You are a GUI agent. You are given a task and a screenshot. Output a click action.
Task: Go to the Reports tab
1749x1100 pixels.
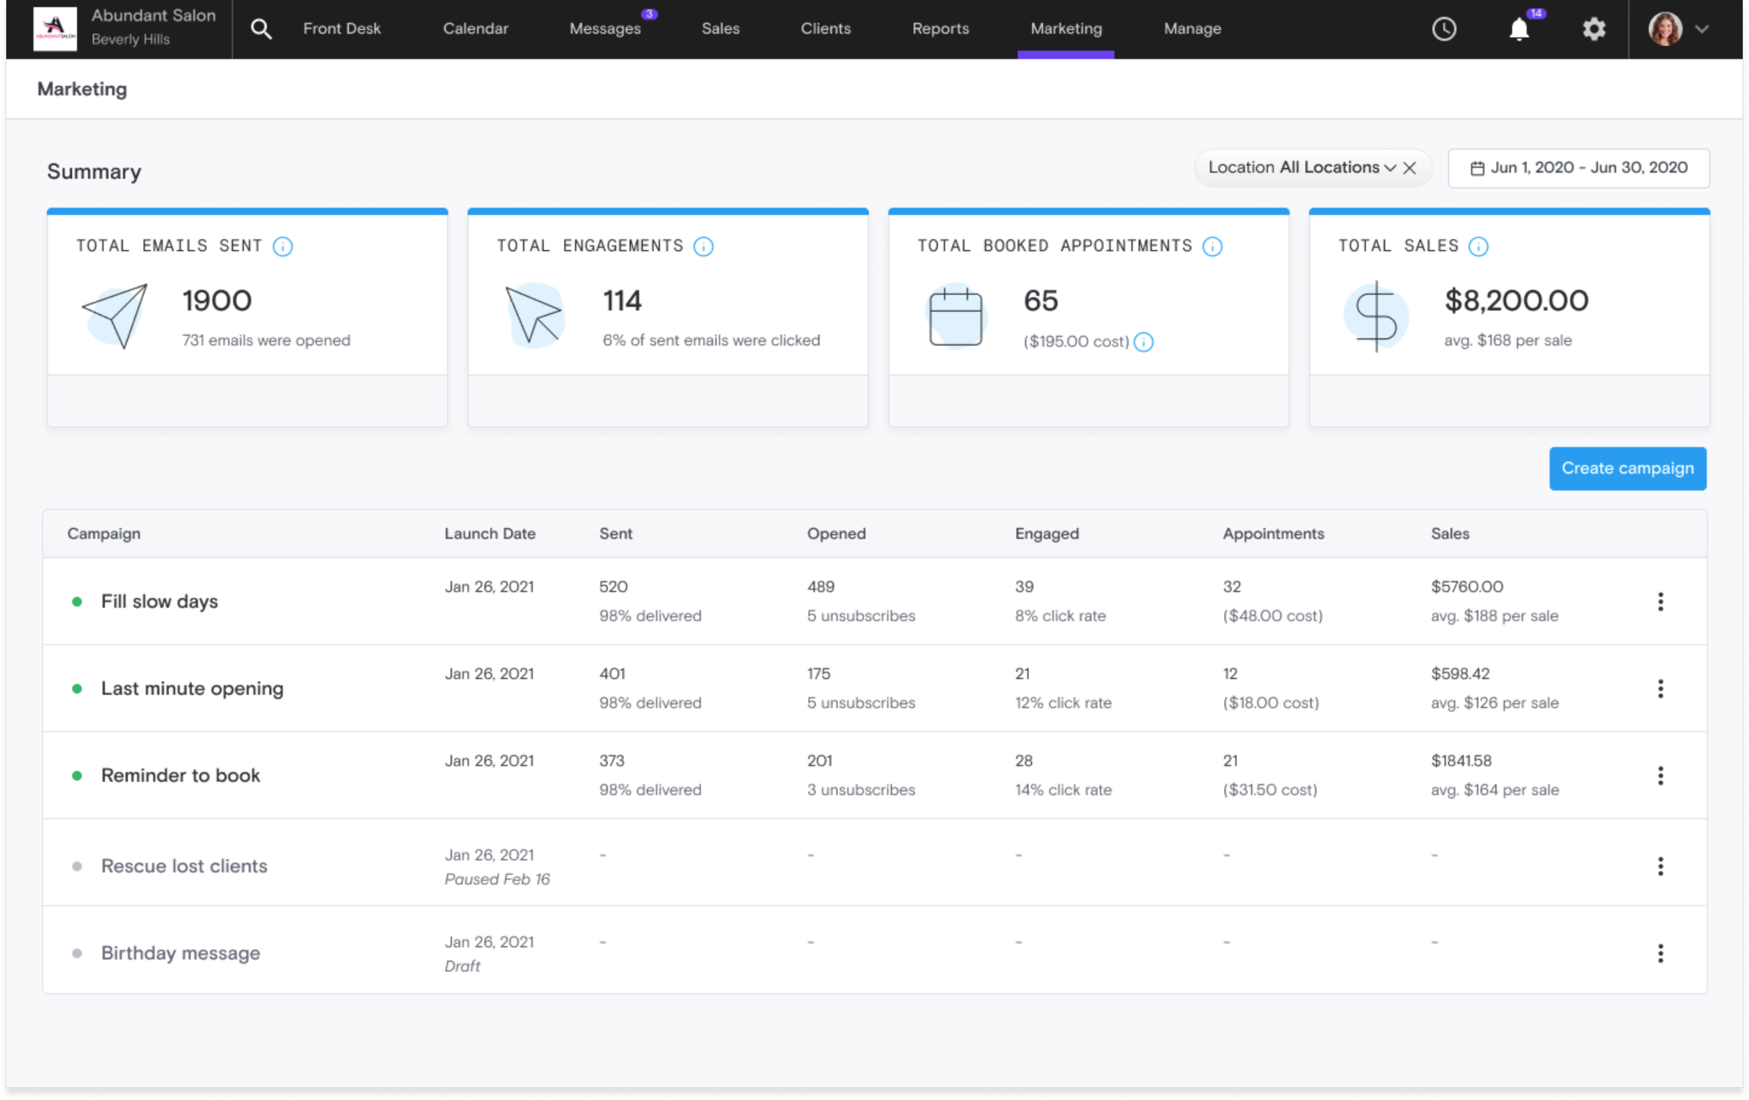940,29
